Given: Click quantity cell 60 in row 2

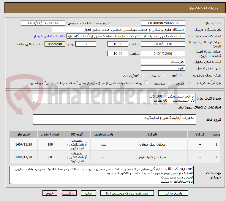Looking at the screenshot, I should click(x=50, y=157).
